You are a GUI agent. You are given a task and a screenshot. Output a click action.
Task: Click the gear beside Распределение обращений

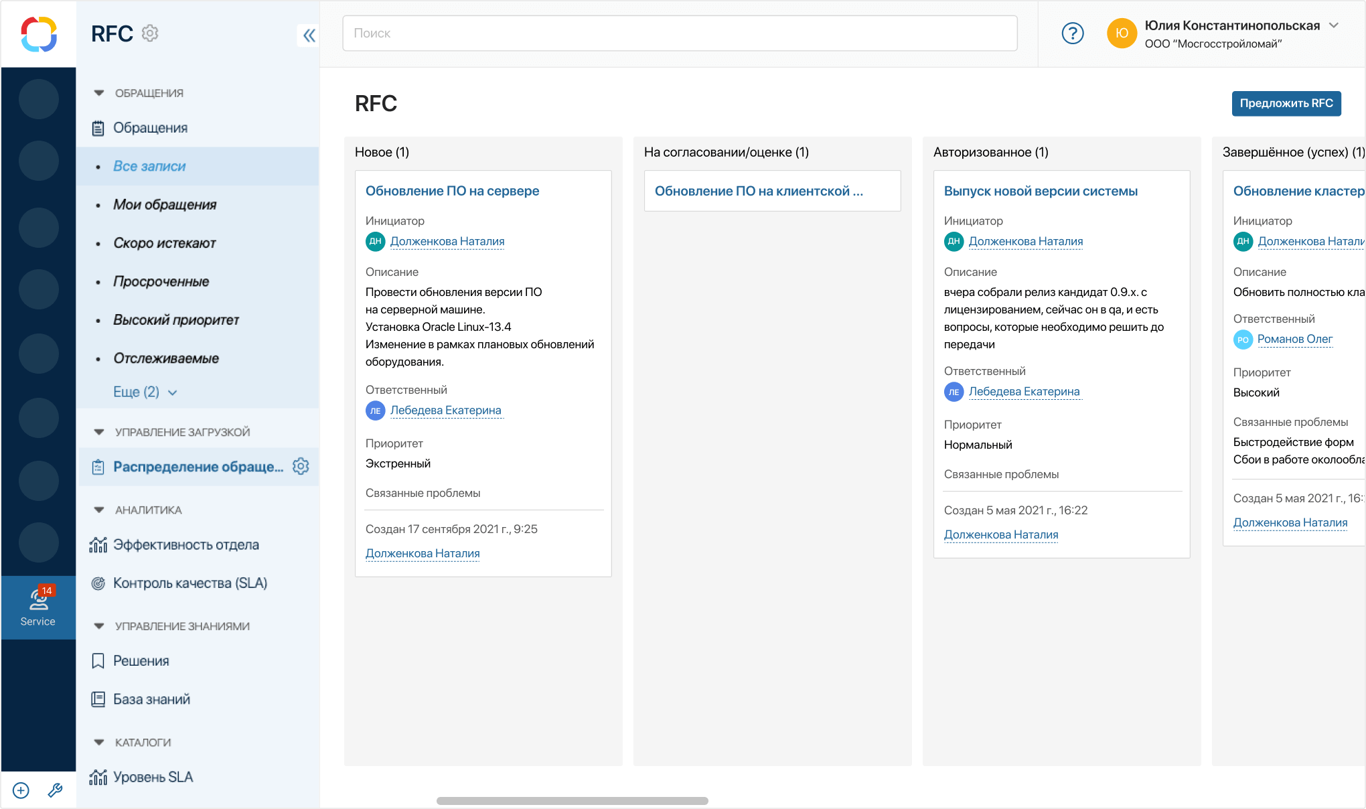tap(301, 466)
